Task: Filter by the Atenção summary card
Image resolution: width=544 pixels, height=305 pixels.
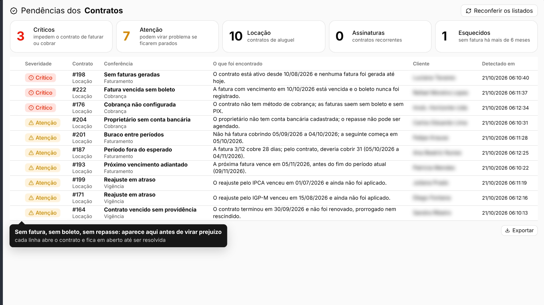Action: [x=167, y=37]
